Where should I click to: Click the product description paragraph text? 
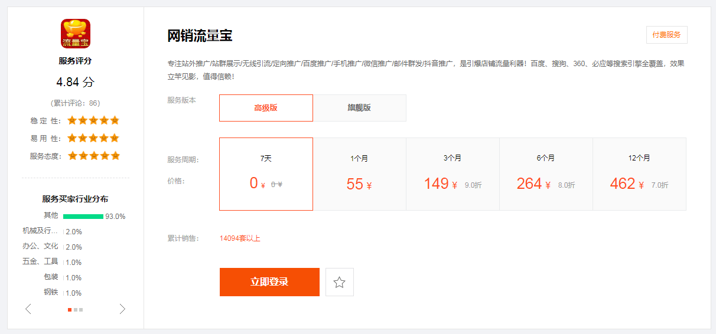click(426, 70)
